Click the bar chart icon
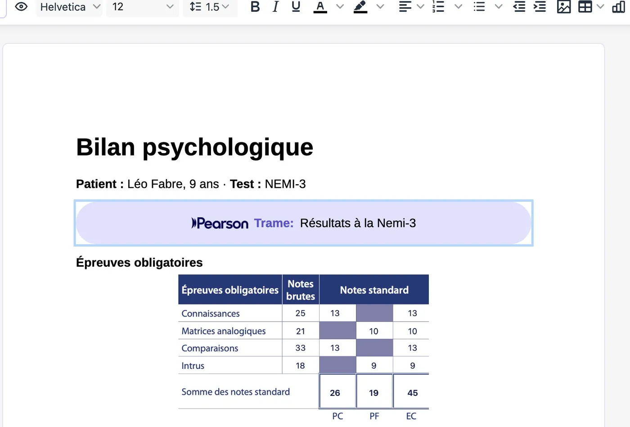Viewport: 630px width, 427px height. click(x=619, y=7)
